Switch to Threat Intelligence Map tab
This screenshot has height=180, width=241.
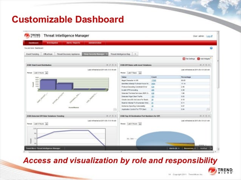tap(120, 54)
